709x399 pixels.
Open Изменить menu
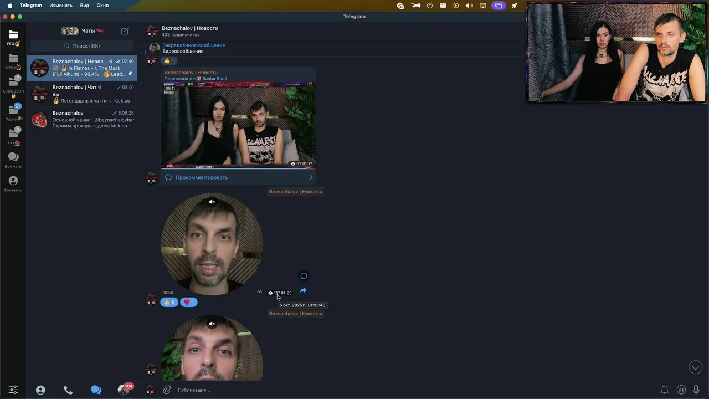point(61,5)
